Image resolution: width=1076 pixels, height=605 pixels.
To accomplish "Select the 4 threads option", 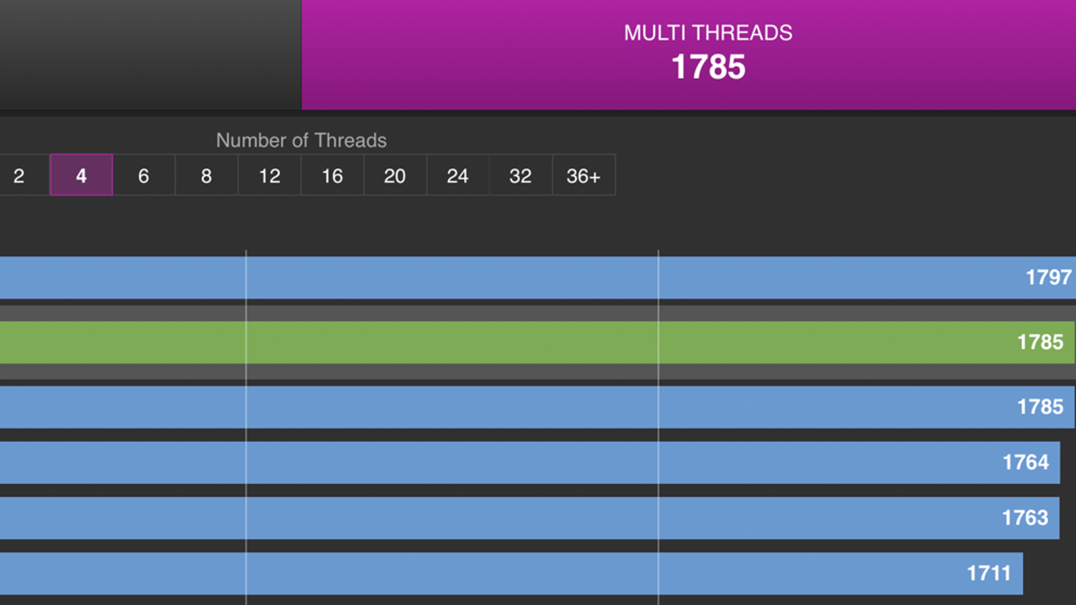I will (81, 175).
